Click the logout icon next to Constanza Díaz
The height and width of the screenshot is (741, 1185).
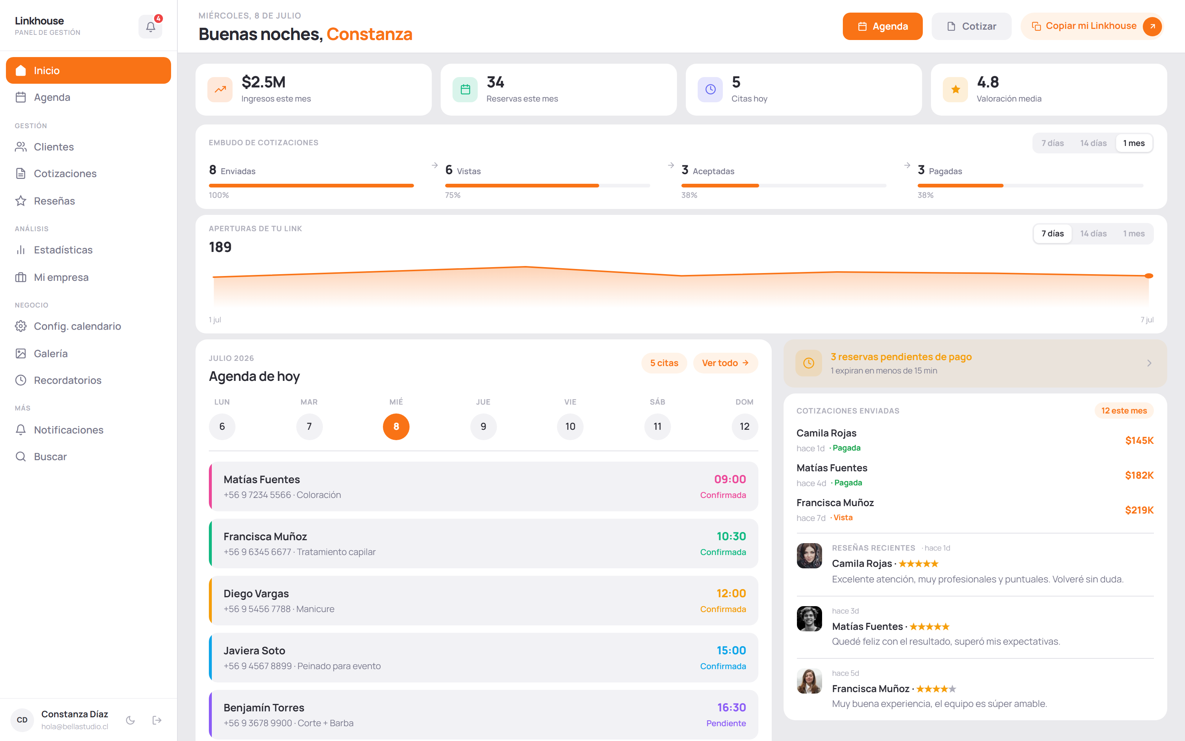pyautogui.click(x=157, y=720)
